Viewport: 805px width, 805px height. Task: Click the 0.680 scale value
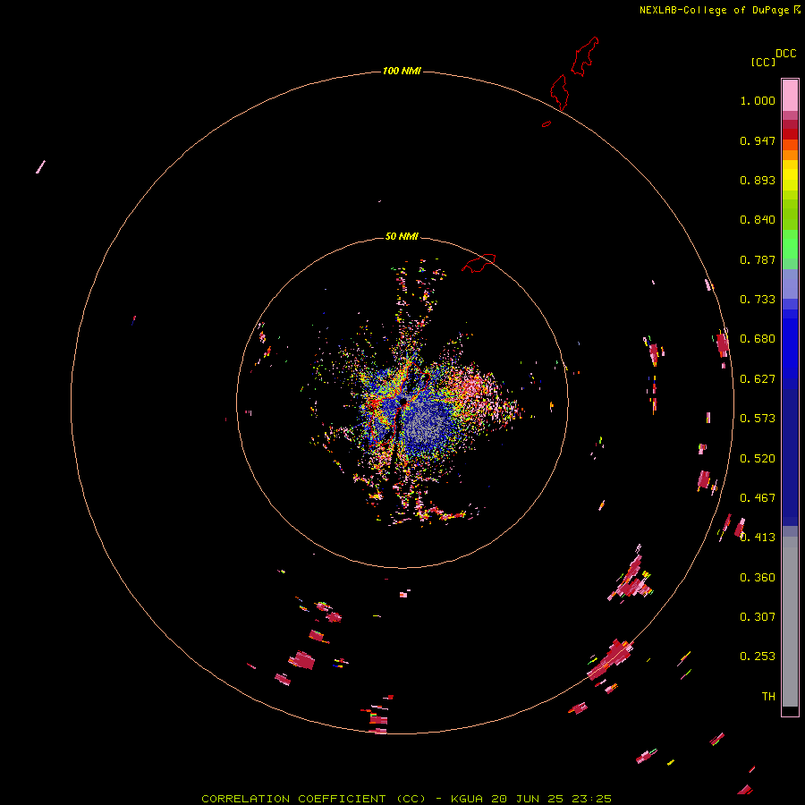coord(758,339)
